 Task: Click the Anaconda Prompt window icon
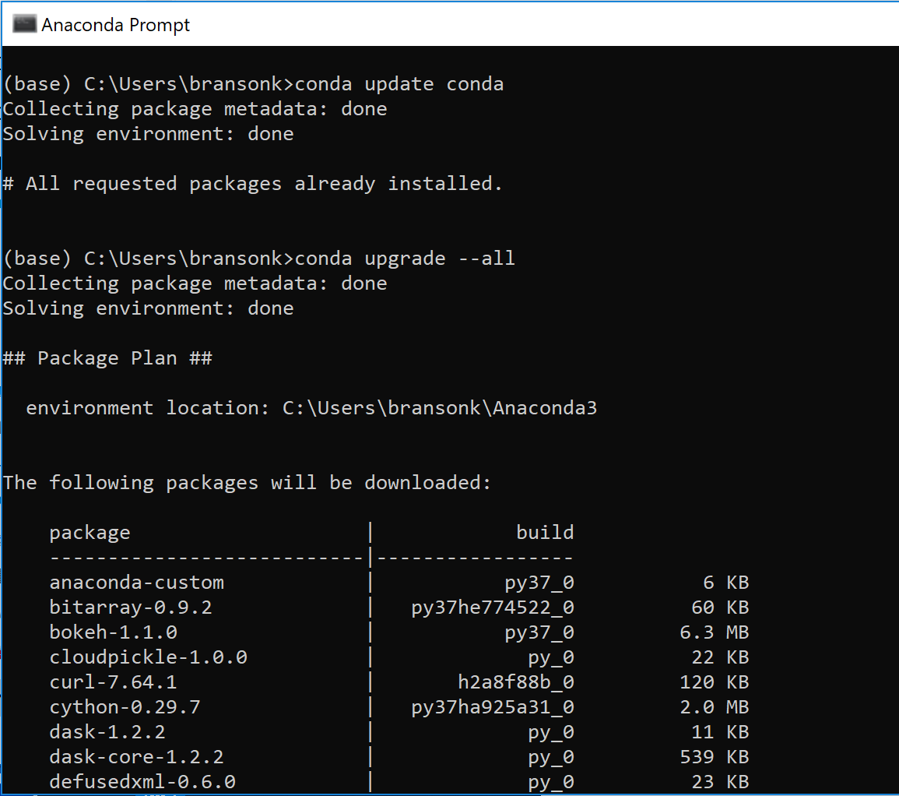pos(25,24)
